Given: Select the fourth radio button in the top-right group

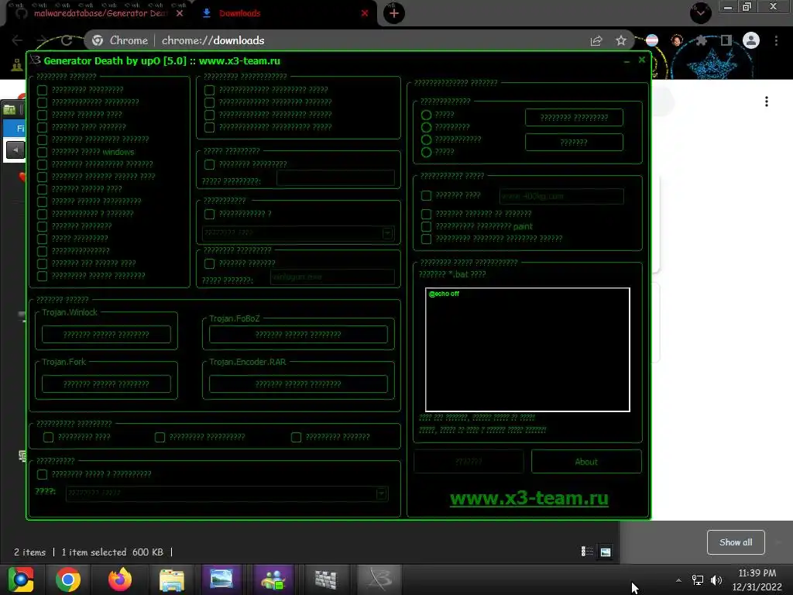Looking at the screenshot, I should 427,152.
